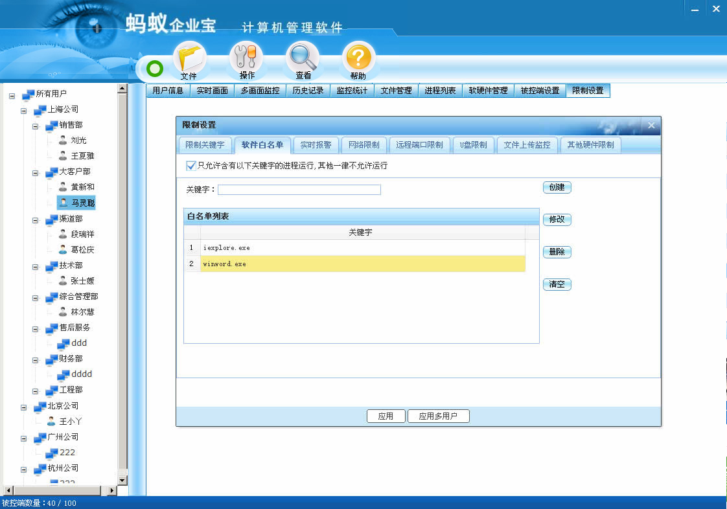This screenshot has width=727, height=509.
Task: Click the 文件 folder icon
Action: click(189, 60)
